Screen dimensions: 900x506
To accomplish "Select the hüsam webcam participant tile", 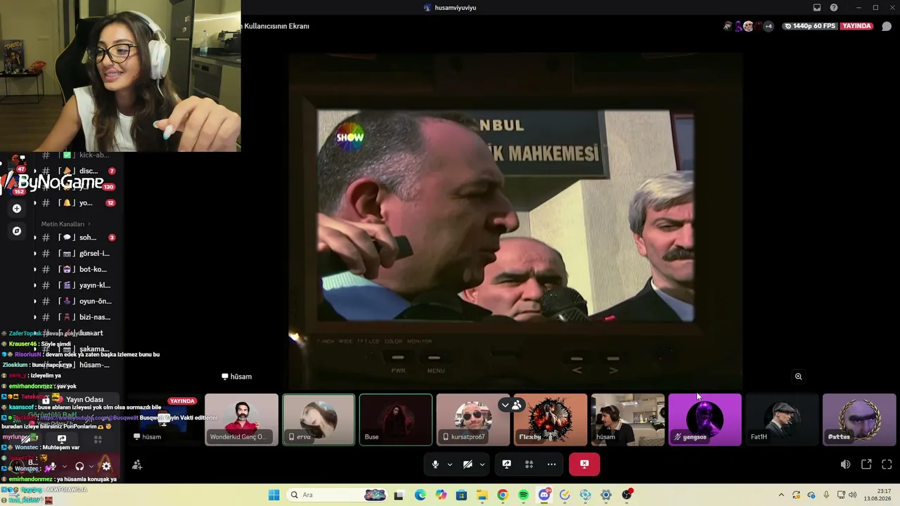I will [628, 420].
